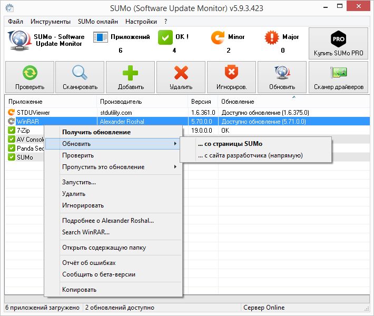Select Отчёт об ошибках entry

tap(114, 263)
